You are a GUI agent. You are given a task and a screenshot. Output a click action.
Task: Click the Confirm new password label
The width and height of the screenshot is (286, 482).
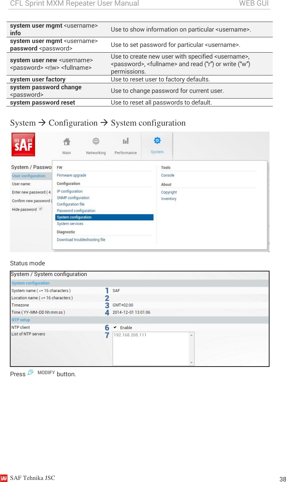coord(32,201)
